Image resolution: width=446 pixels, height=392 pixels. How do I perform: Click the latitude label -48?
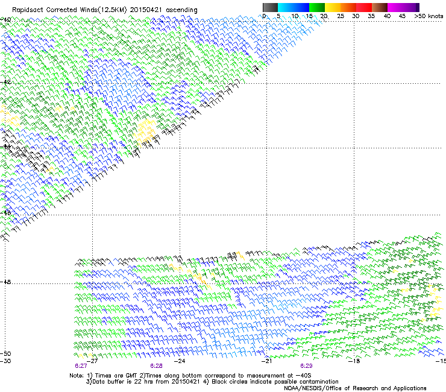click(5, 282)
